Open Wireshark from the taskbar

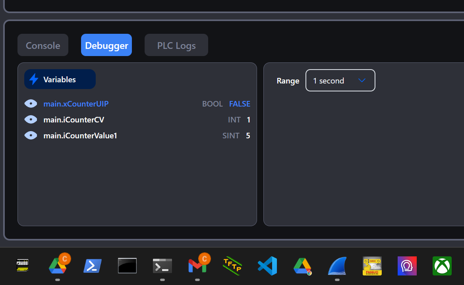coord(337,266)
